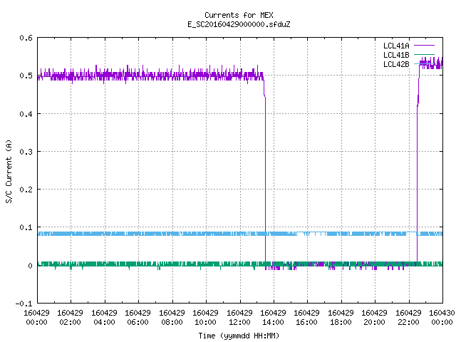Click the x-axis label 160429 18:00

(x=341, y=318)
